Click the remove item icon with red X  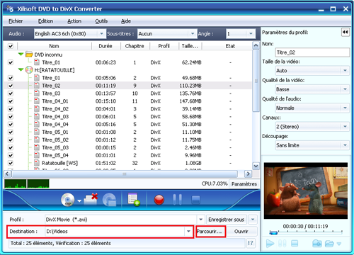coord(91,200)
